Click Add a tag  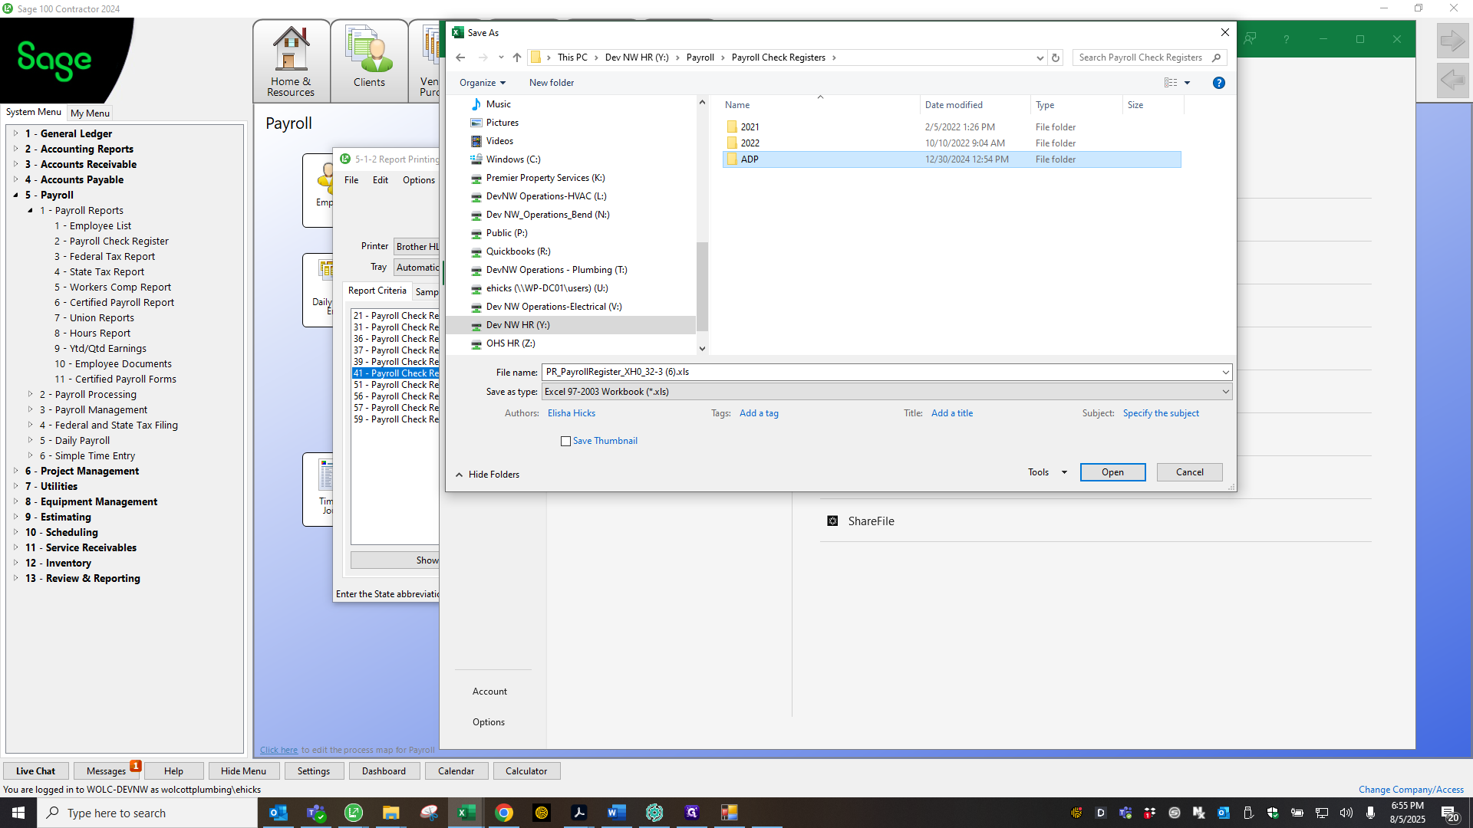coord(759,413)
